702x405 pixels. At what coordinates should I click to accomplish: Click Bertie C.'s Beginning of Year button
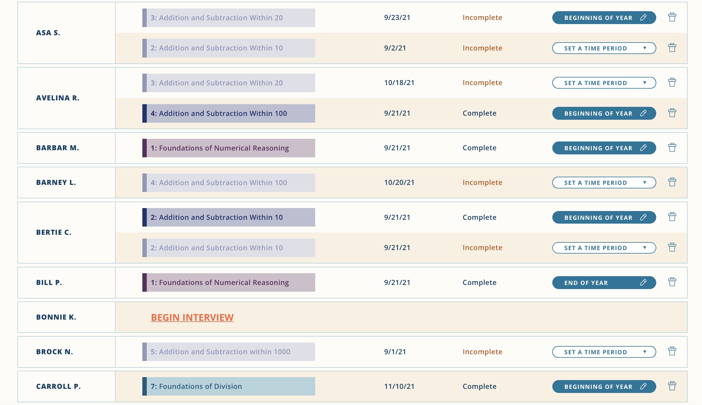[x=604, y=217]
